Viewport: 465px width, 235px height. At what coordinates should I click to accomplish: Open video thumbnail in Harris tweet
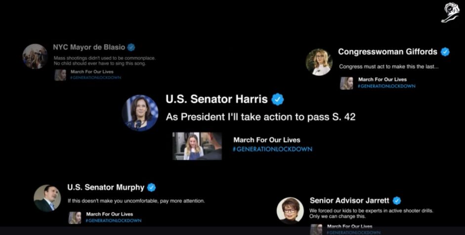(197, 146)
